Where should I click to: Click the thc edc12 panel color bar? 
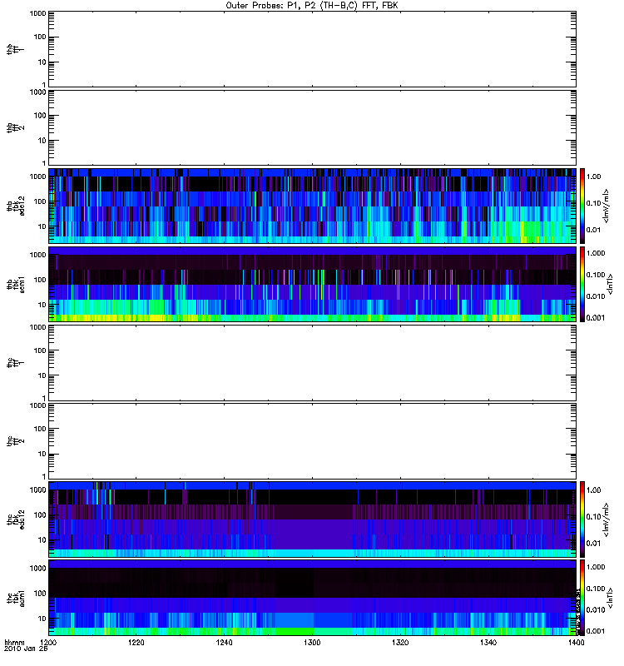pos(582,519)
